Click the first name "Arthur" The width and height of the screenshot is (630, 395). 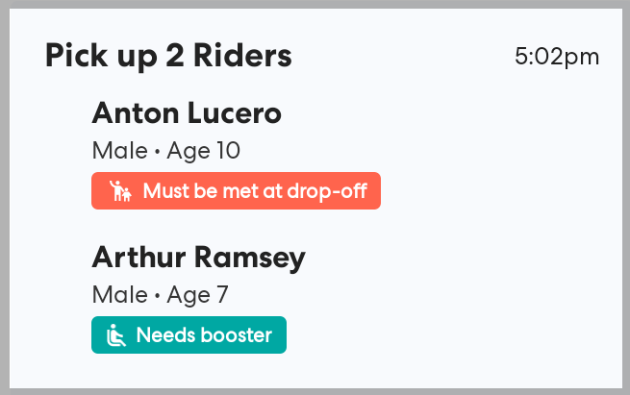[139, 258]
